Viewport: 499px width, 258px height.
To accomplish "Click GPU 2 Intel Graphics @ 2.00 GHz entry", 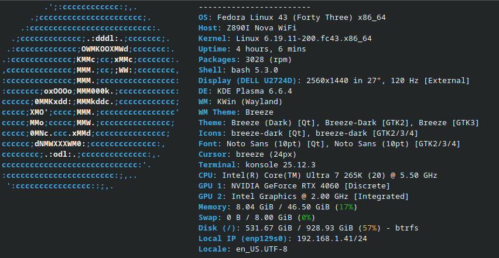I will point(303,197).
